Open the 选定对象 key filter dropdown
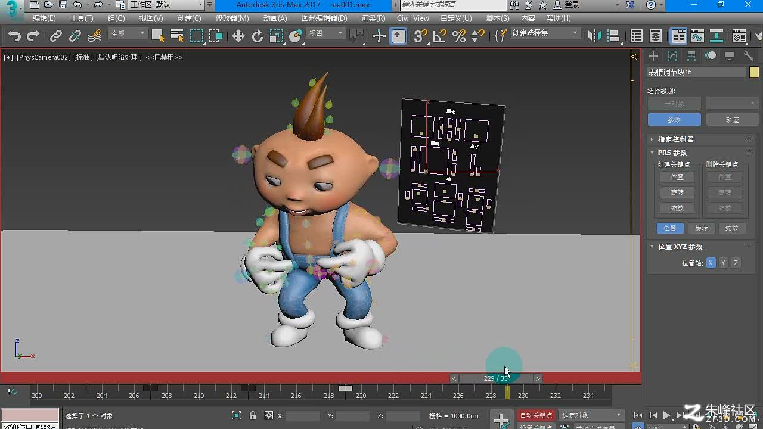This screenshot has width=763, height=429. [x=591, y=415]
